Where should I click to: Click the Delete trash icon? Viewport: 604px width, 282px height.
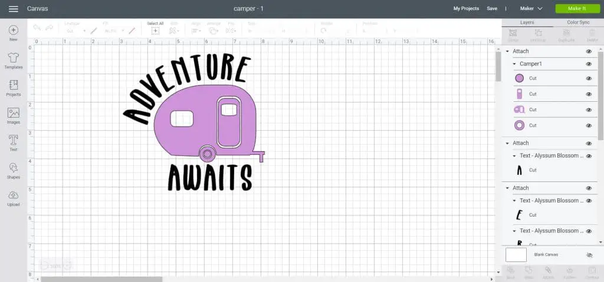point(592,33)
